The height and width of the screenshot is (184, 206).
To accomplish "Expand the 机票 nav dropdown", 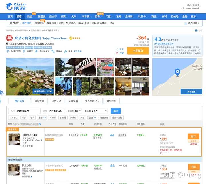I will point(64,17).
